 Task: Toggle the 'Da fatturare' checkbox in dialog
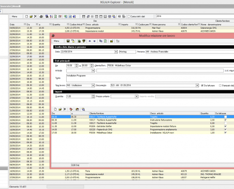(202, 86)
